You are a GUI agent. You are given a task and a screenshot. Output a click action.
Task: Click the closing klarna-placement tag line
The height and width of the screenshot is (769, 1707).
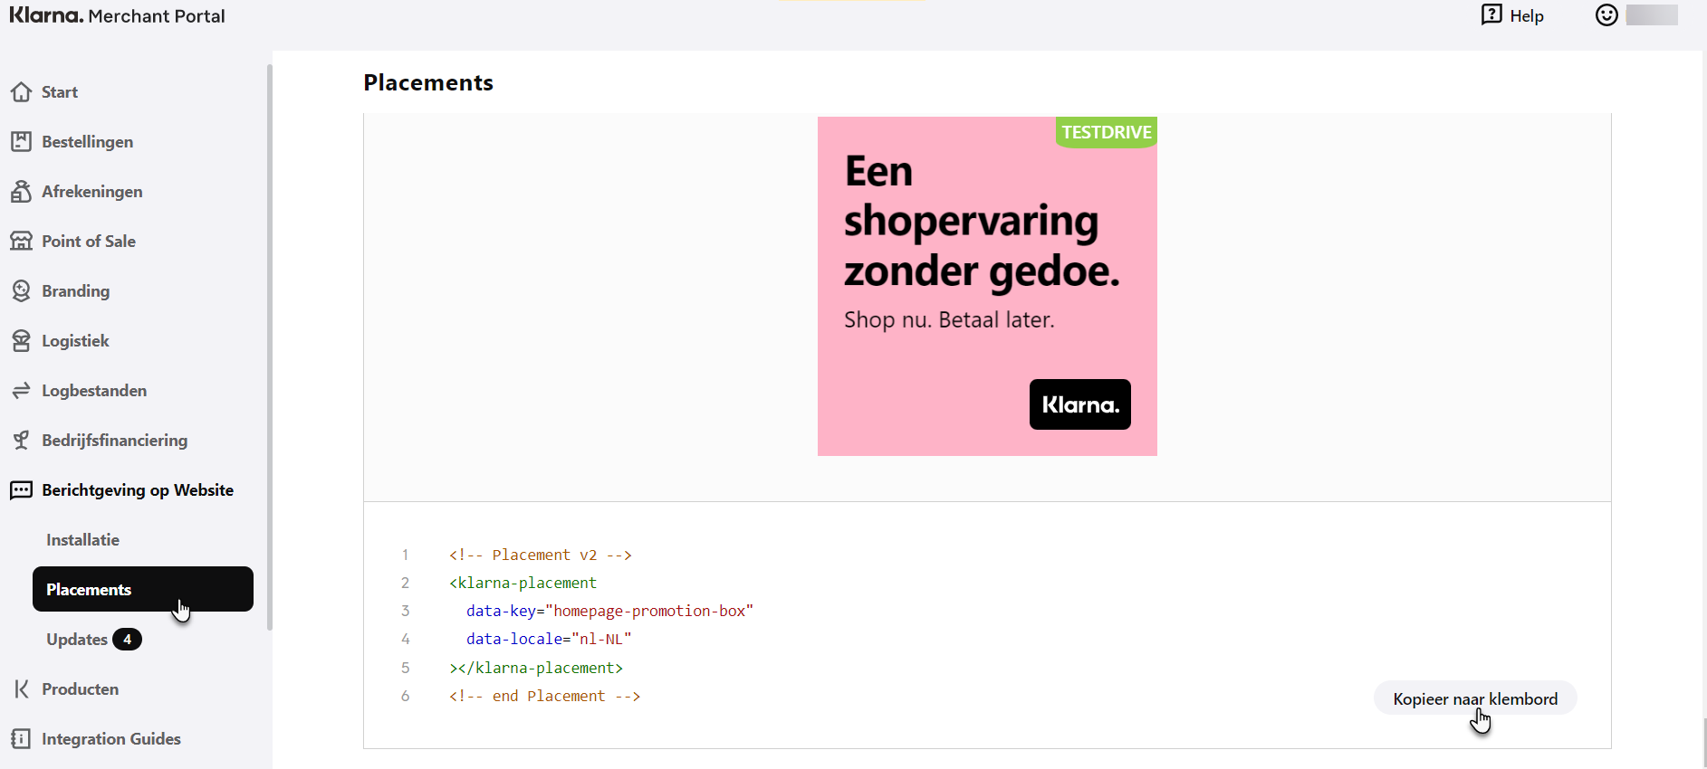point(536,668)
